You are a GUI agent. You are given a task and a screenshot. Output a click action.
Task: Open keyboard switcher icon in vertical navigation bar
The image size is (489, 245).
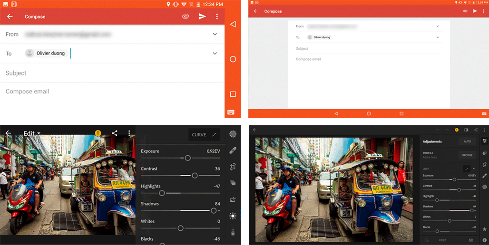click(x=231, y=113)
